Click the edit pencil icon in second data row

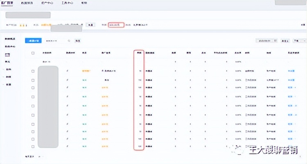click(x=67, y=80)
